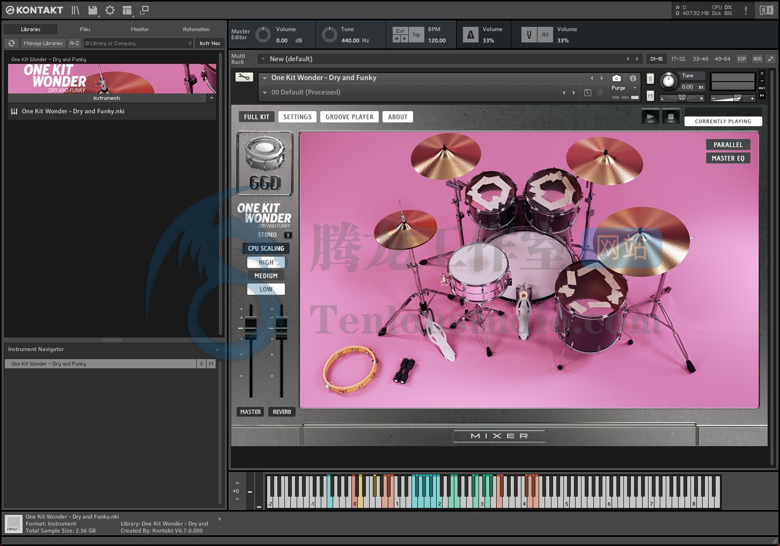780x546 pixels.
Task: Open the Purge dropdown menu
Action: (624, 88)
